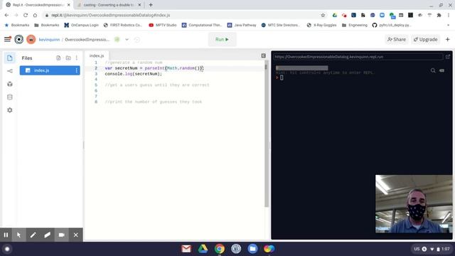Pause the screen recording

pos(6,235)
